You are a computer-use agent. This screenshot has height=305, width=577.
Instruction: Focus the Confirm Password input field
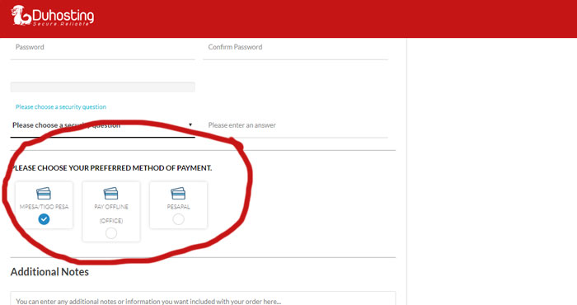point(295,49)
